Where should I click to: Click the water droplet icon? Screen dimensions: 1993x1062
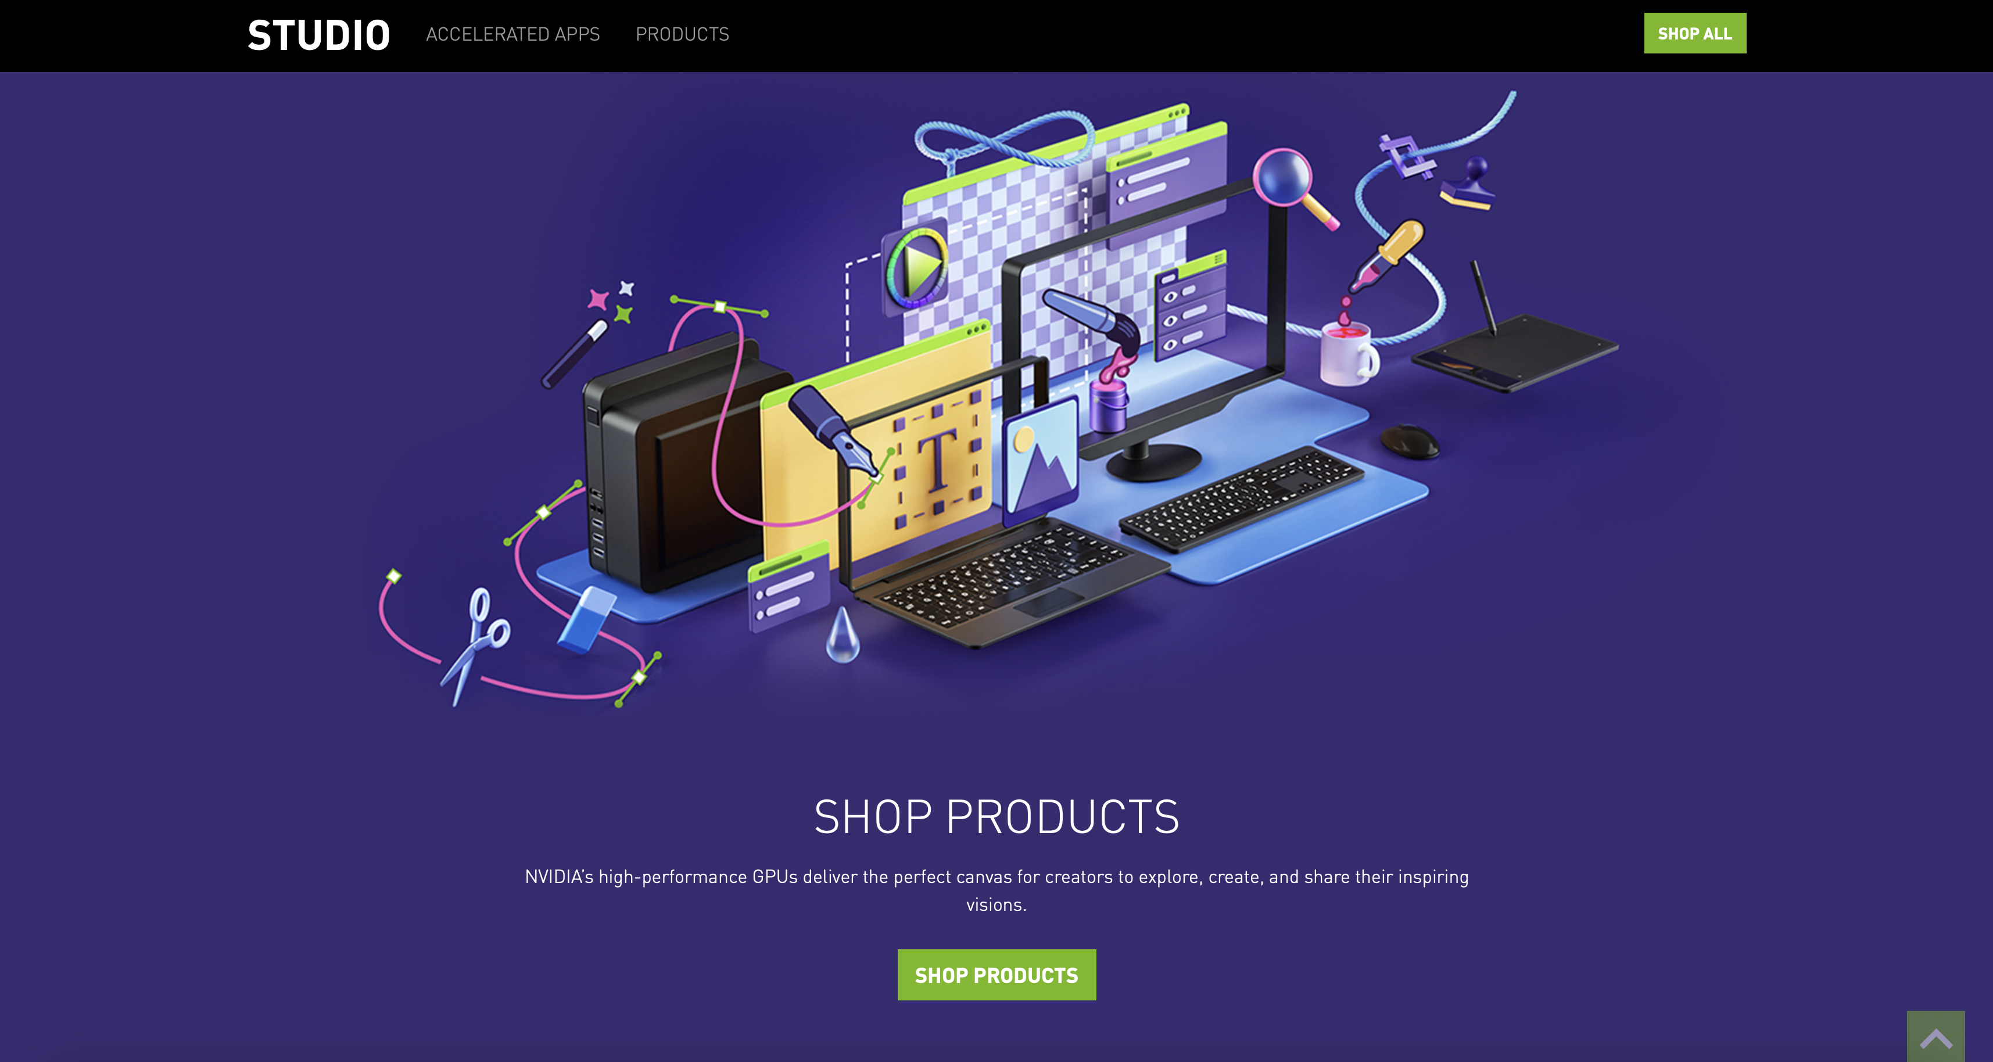pyautogui.click(x=843, y=636)
